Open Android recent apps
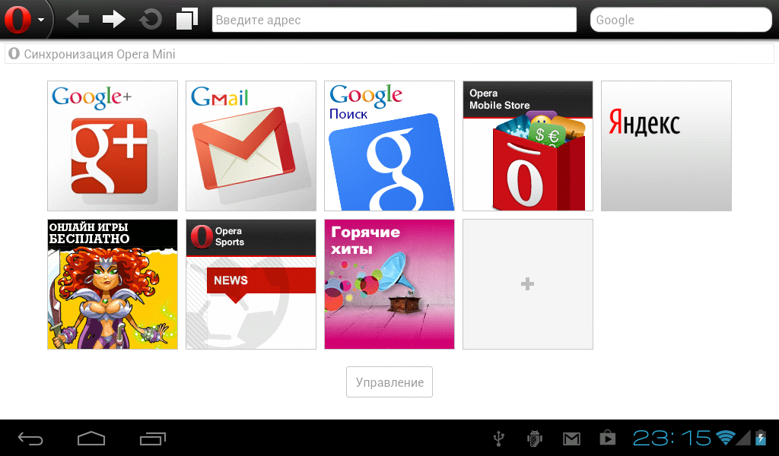 (152, 439)
